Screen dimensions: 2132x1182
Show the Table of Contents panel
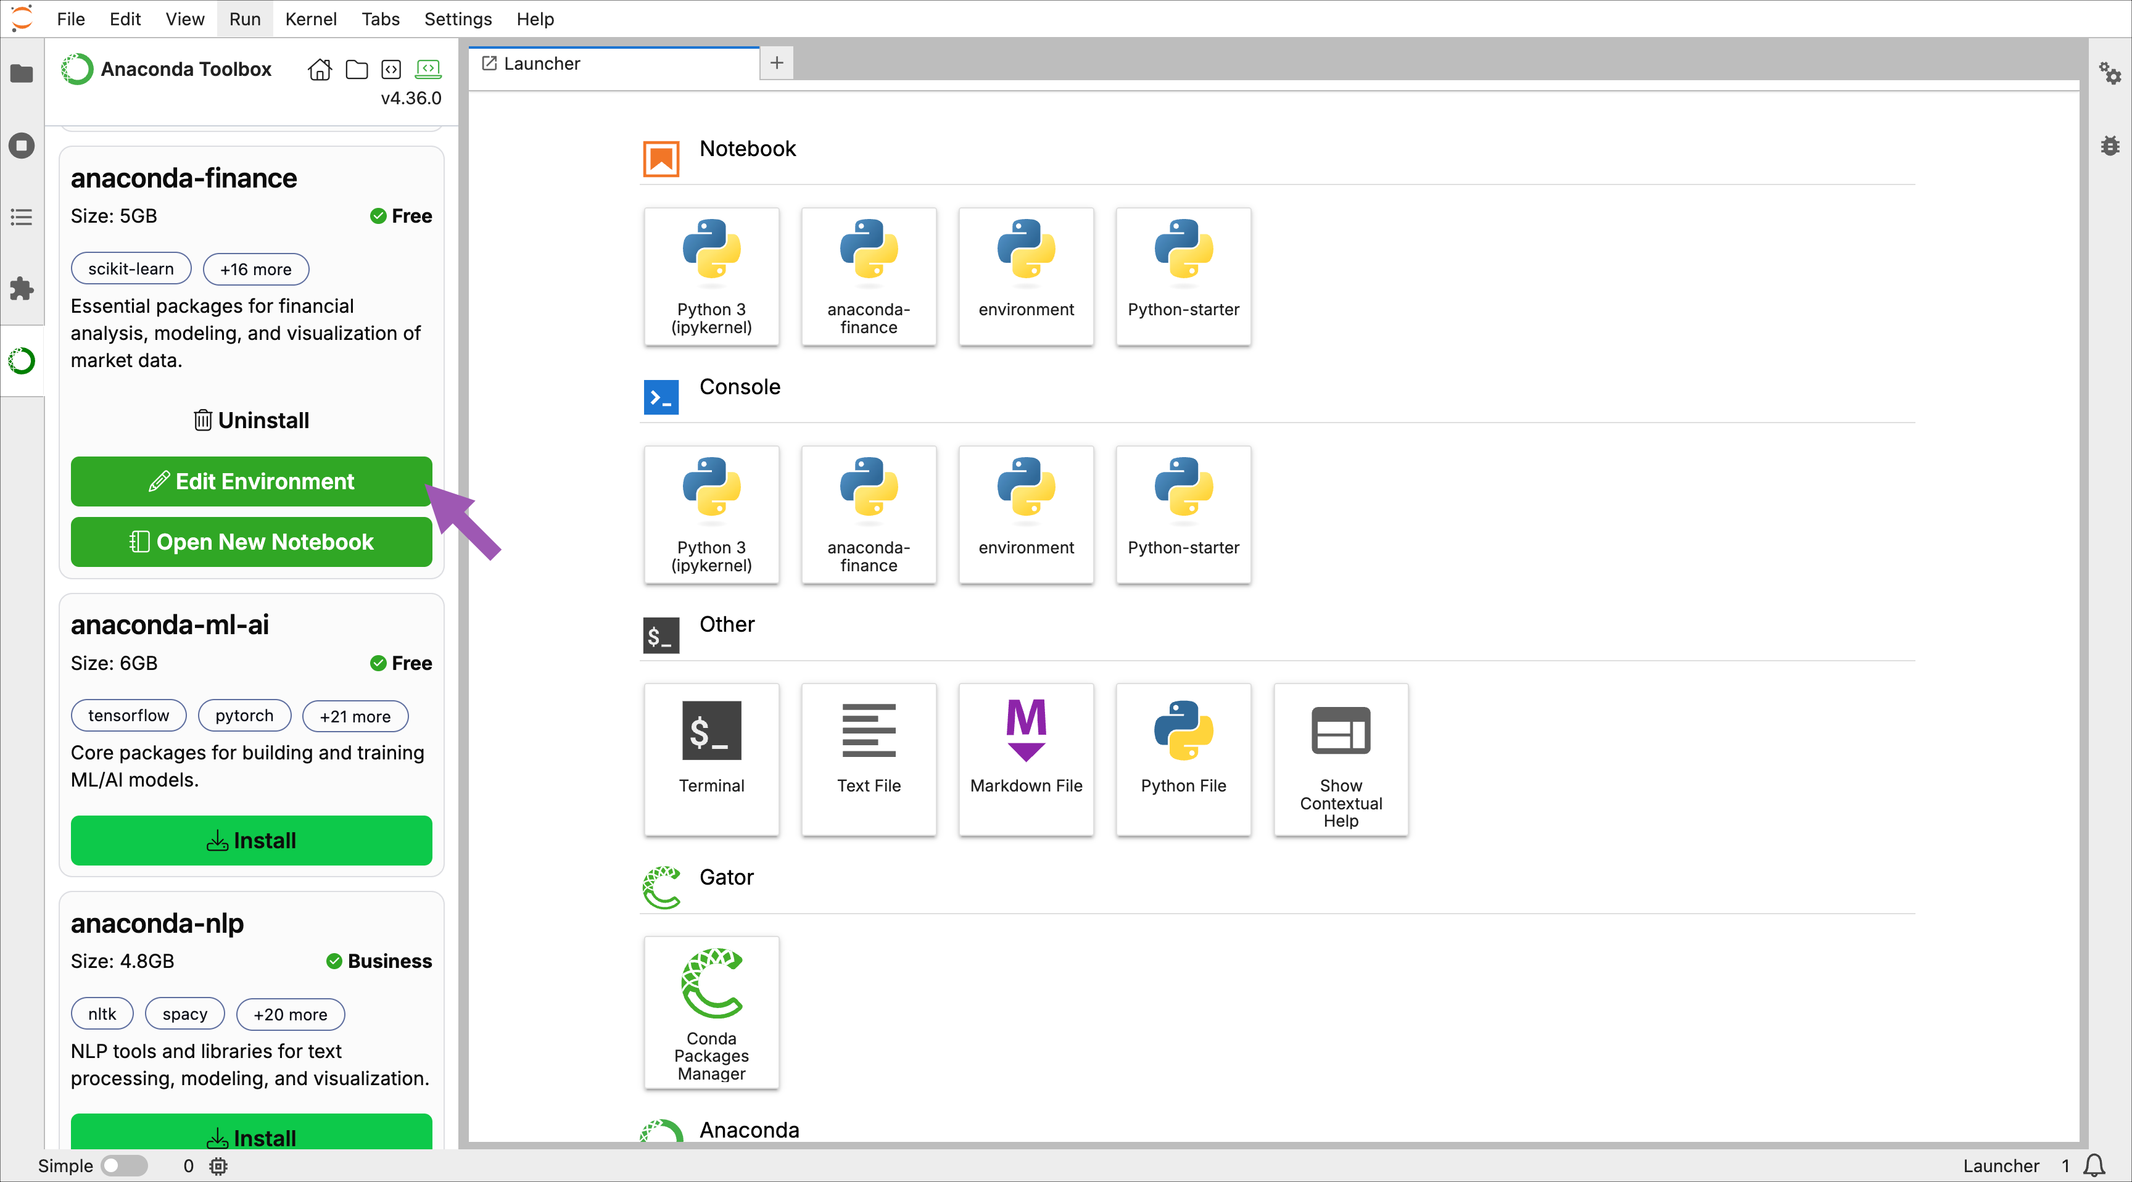pyautogui.click(x=22, y=217)
